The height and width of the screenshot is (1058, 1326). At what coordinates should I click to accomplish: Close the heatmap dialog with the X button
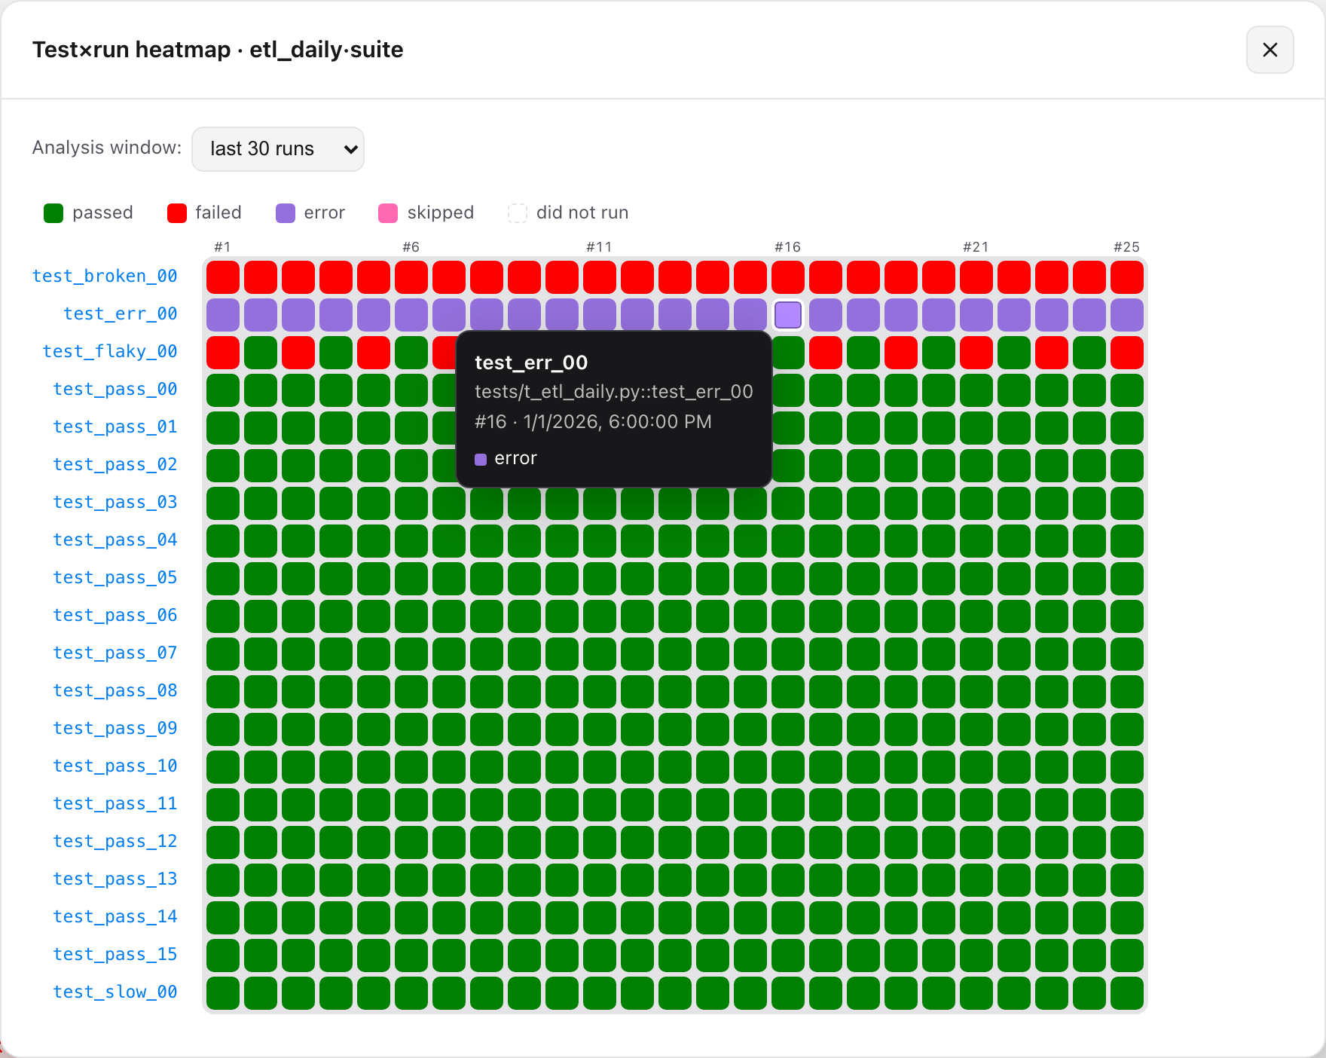pos(1269,50)
